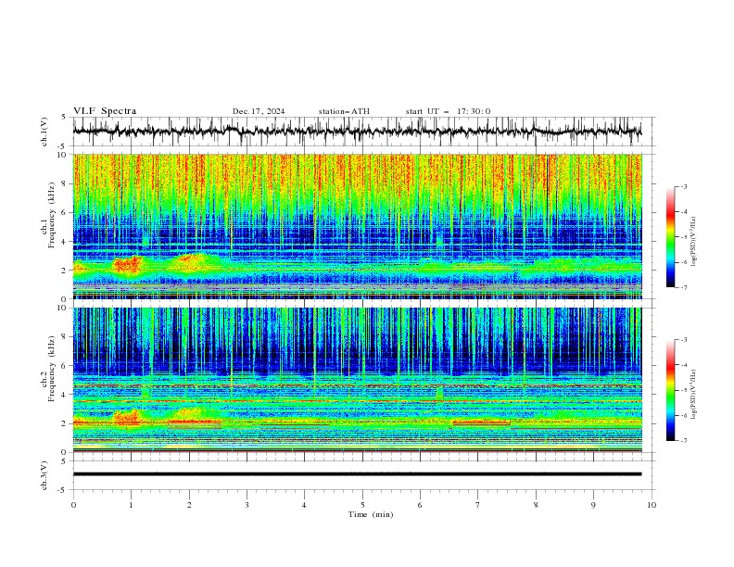Click the log(PSD) label beside lower color bar
This screenshot has width=734, height=567.
coord(693,395)
